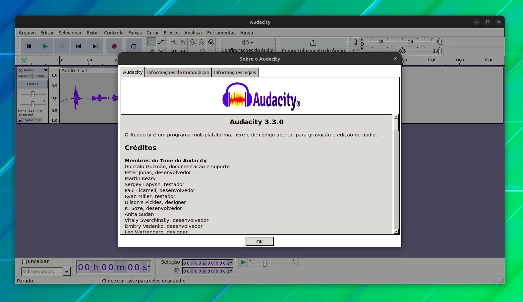Close the Sobre o Audacity dialog
The image size is (523, 302).
pyautogui.click(x=395, y=59)
